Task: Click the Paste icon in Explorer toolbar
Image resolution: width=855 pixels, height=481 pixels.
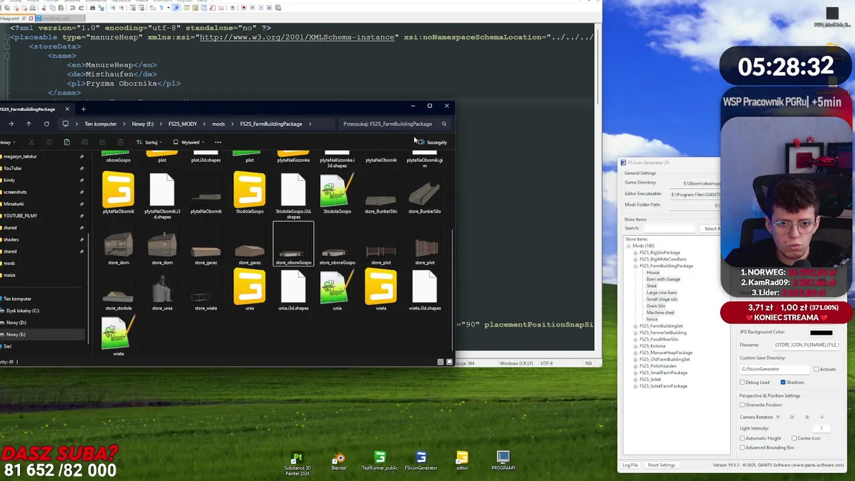Action: pos(67,142)
